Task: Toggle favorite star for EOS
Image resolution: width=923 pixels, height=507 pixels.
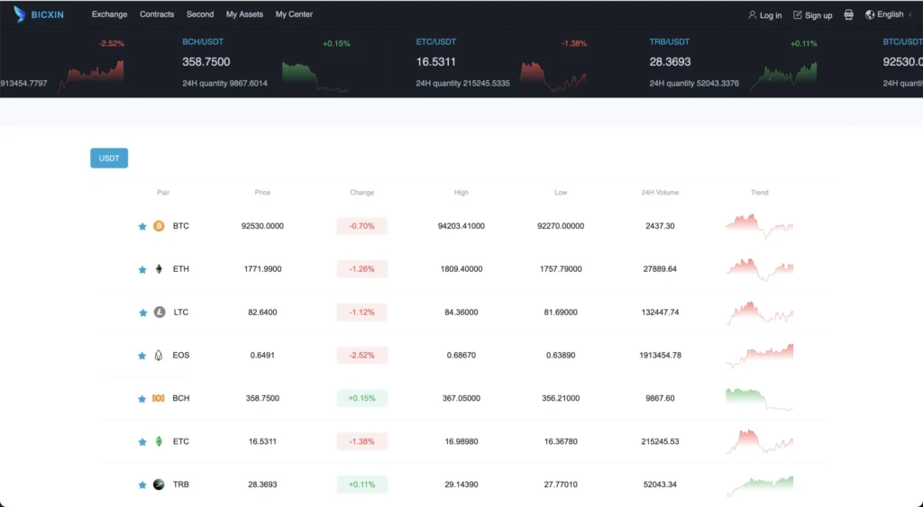Action: [x=142, y=355]
